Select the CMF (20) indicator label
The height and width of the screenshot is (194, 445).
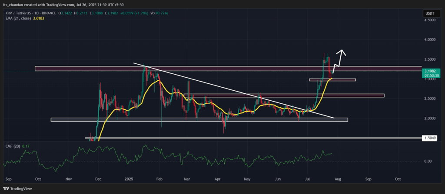(13, 146)
